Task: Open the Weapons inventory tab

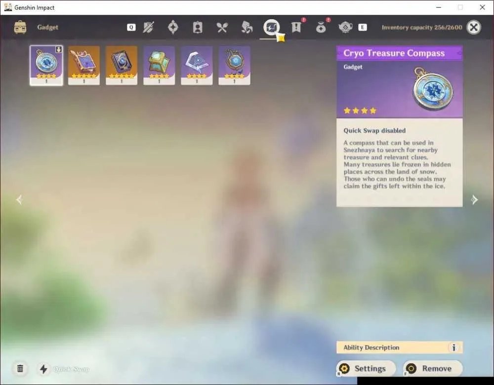Action: [x=148, y=27]
